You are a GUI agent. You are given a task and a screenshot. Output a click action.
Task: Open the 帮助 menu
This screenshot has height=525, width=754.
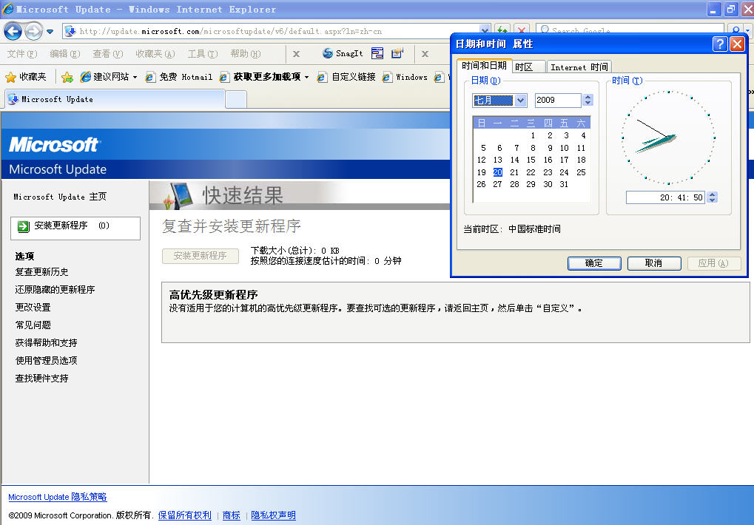click(x=245, y=54)
